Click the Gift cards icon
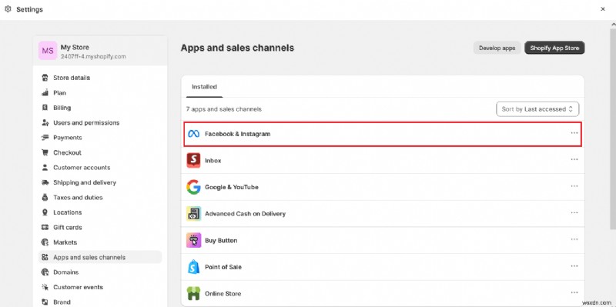The height and width of the screenshot is (307, 616). click(45, 227)
